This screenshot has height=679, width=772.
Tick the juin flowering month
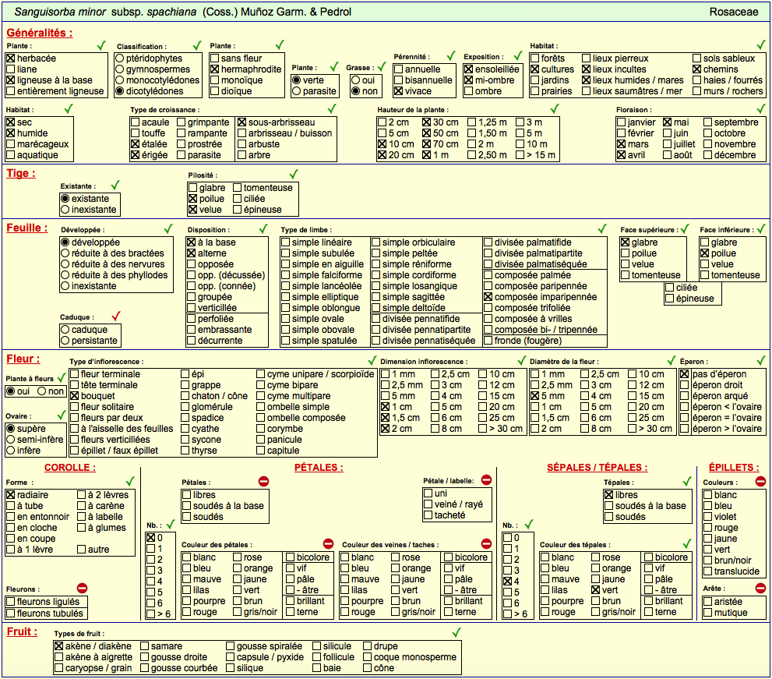coord(668,133)
